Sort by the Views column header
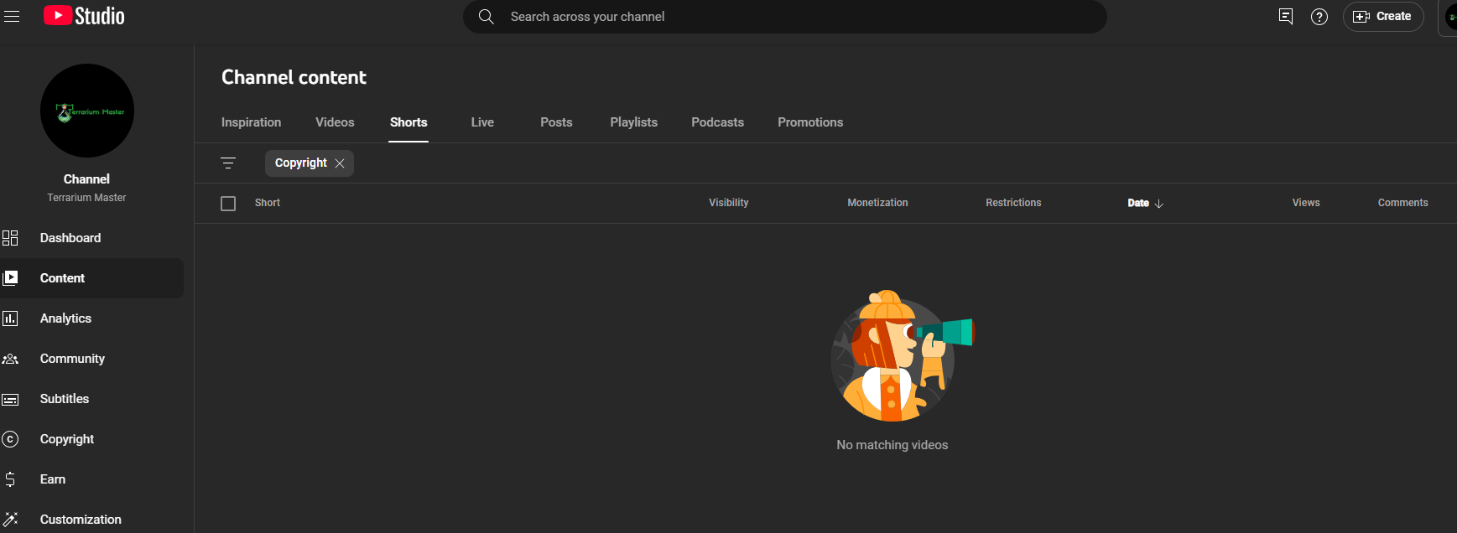Viewport: 1457px width, 533px height. pos(1306,203)
